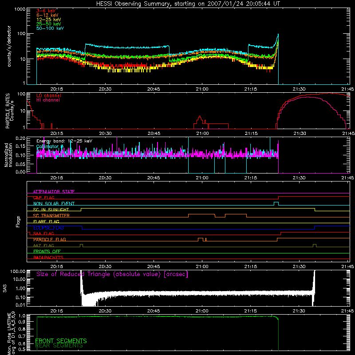The width and height of the screenshot is (355, 355).
Task: Click the "counts/s/detector" vertical axis label
Action: click(x=9, y=46)
